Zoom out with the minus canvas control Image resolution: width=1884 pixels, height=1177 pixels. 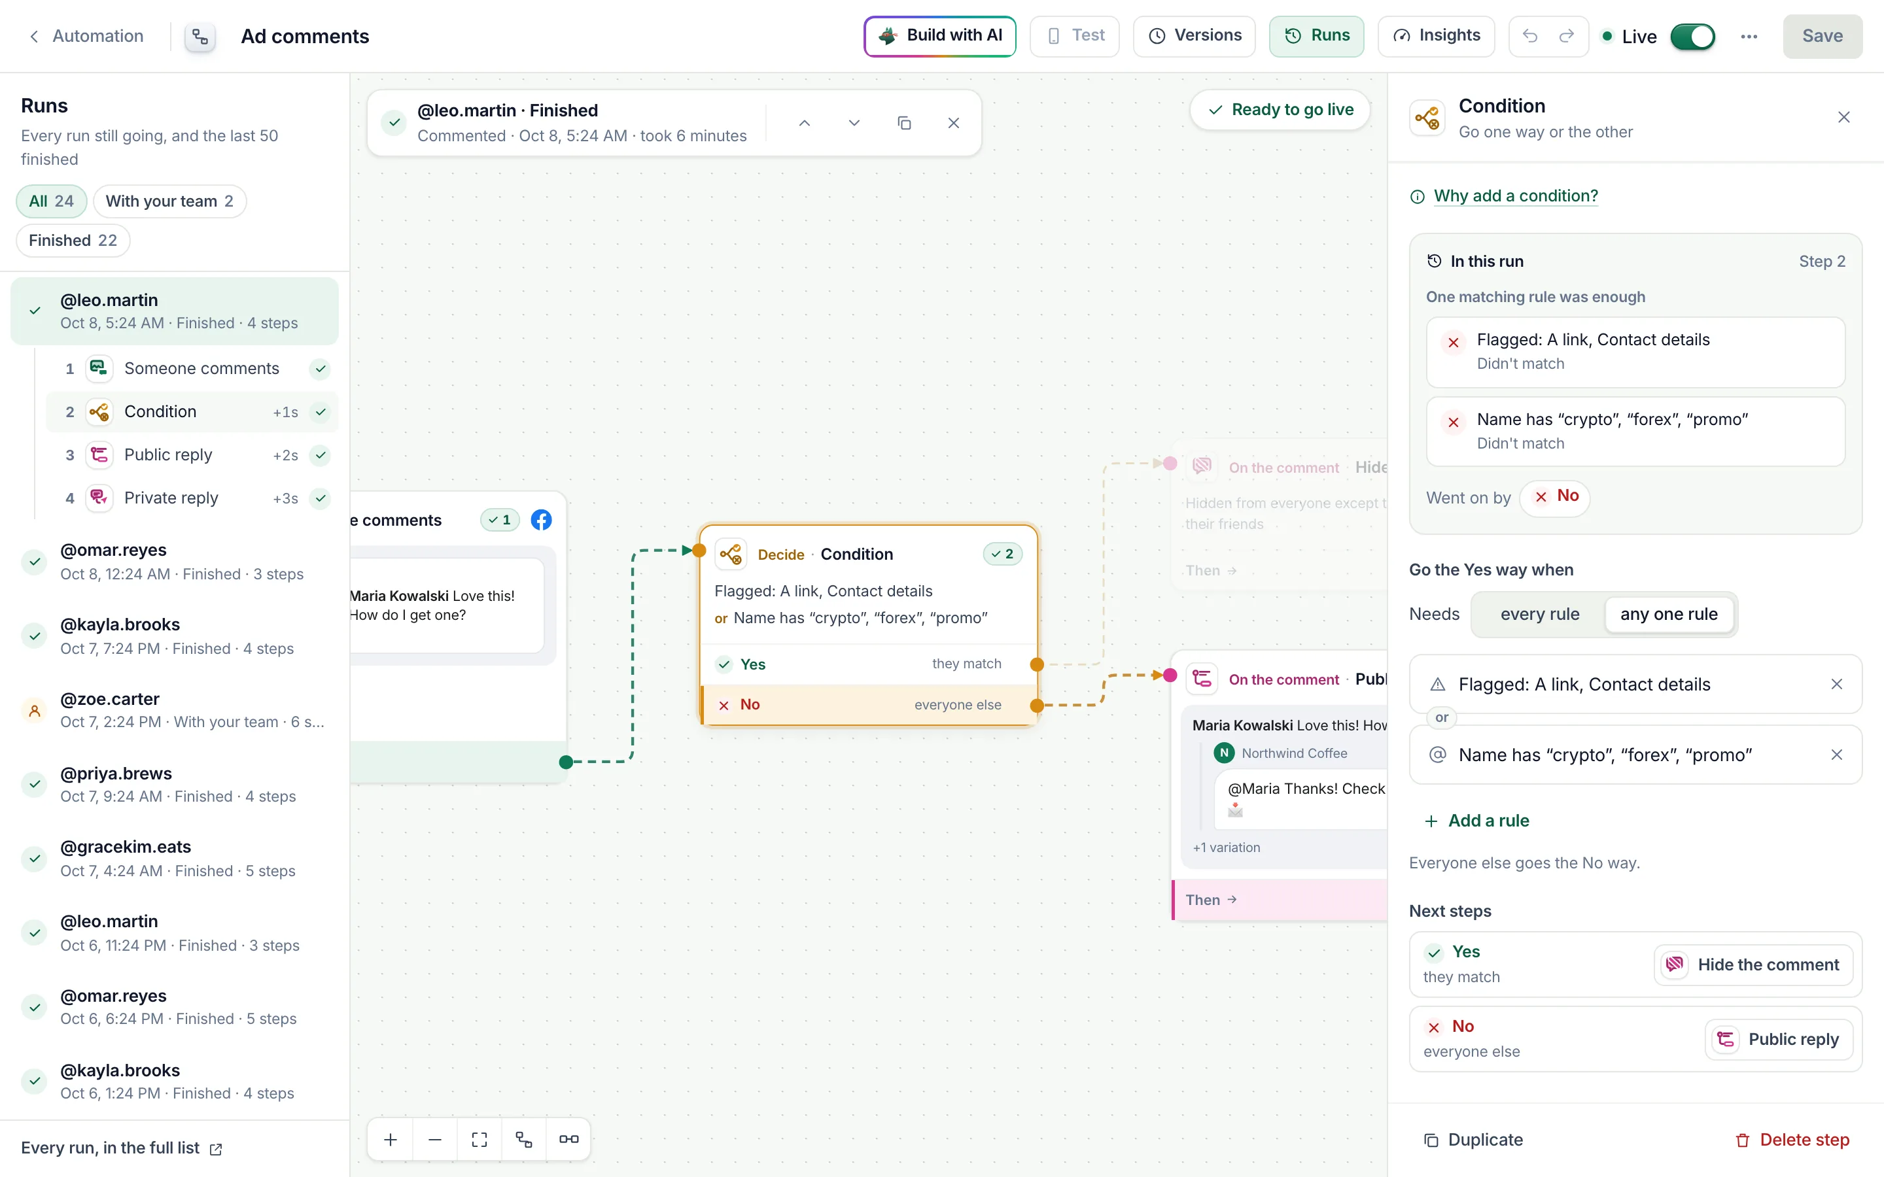[x=435, y=1139]
